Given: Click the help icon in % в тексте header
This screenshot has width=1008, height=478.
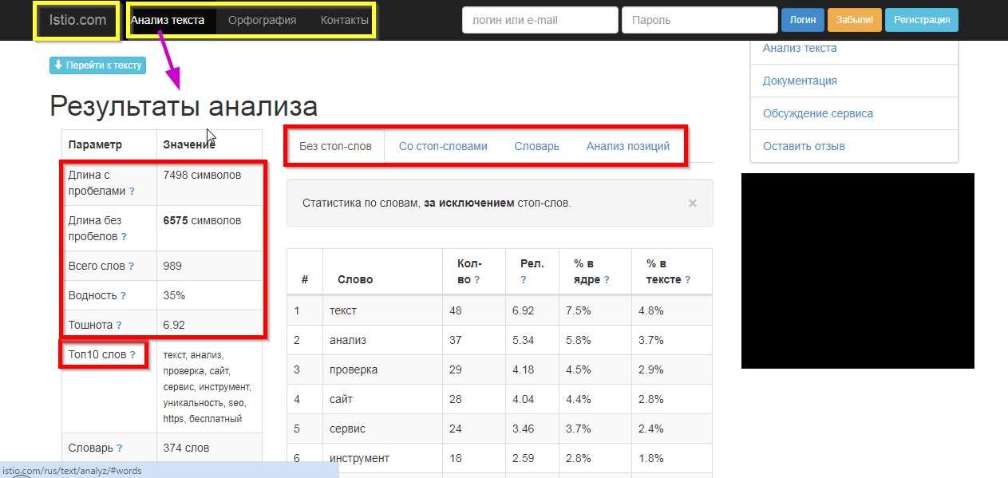Looking at the screenshot, I should click(x=687, y=280).
